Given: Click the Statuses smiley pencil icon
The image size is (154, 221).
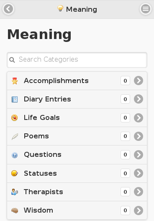Looking at the screenshot, I should point(15,173).
